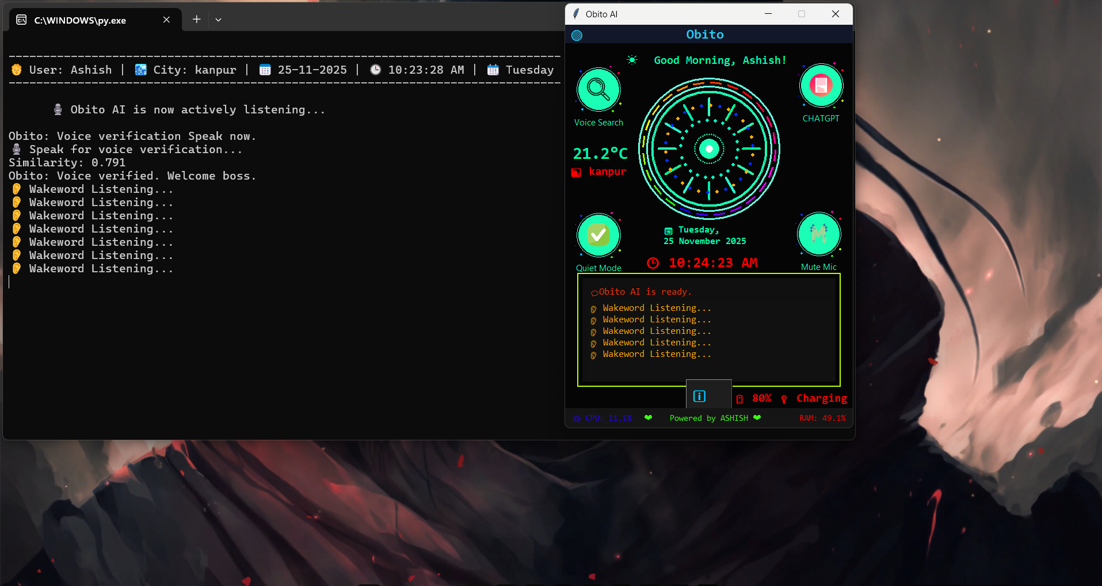Open the terminal tab dropdown arrow
Viewport: 1102px width, 586px height.
point(218,20)
